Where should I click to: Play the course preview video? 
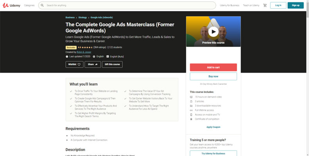coord(214,32)
